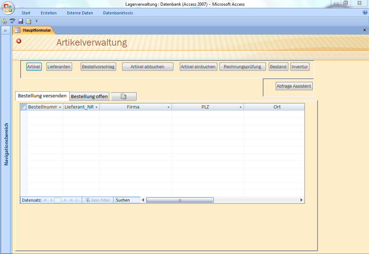
Task: Restore the Access window size
Action: (x=346, y=3)
